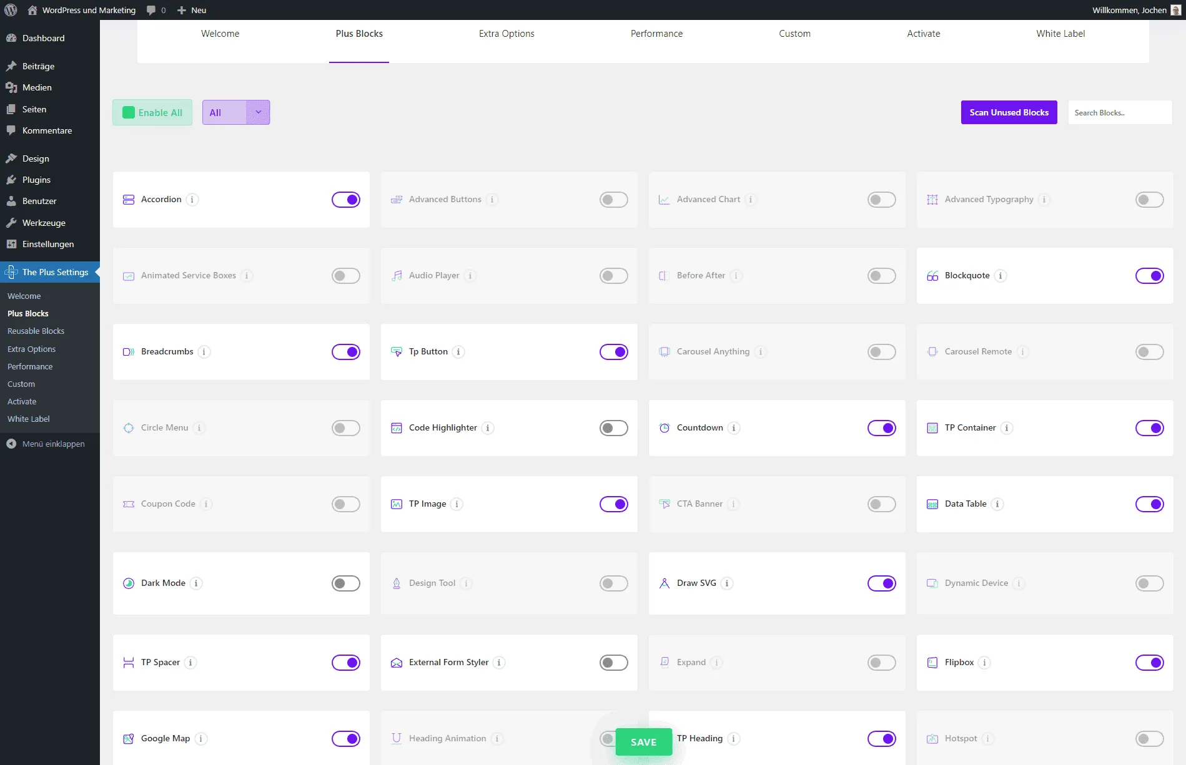Switch on the Code Highlighter toggle

[614, 428]
